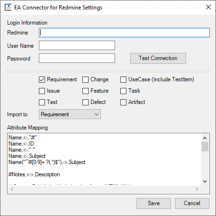Open the Import to dropdown
Screen dimensions: 216x216
point(70,114)
